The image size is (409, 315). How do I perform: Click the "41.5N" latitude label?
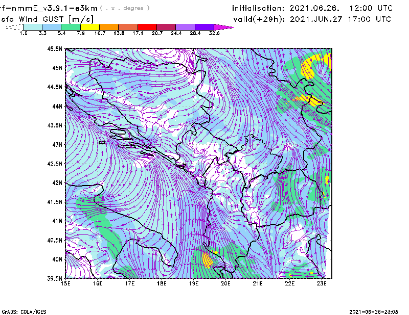[x=55, y=202]
